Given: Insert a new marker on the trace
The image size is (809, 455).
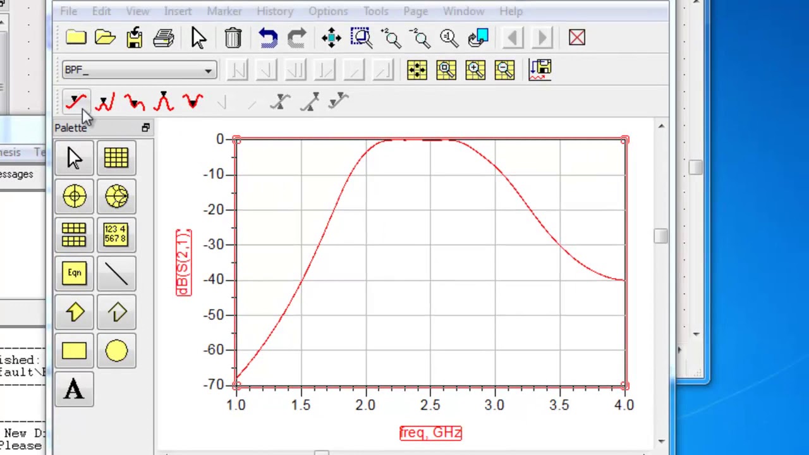Looking at the screenshot, I should 76,102.
